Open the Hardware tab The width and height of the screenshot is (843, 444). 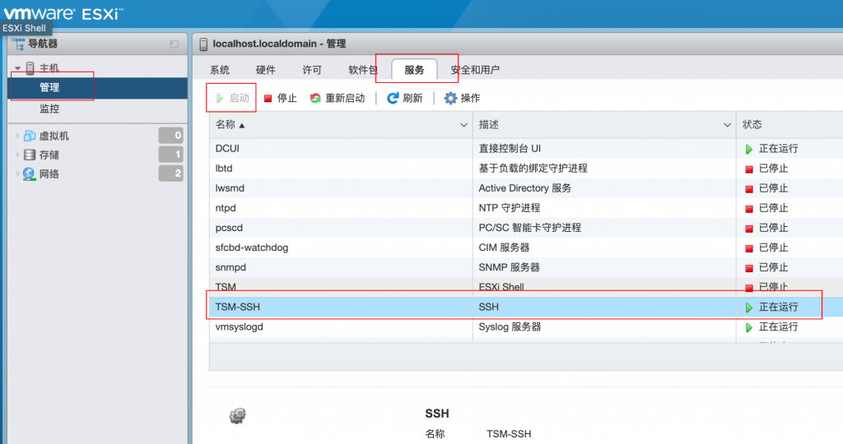tap(266, 70)
